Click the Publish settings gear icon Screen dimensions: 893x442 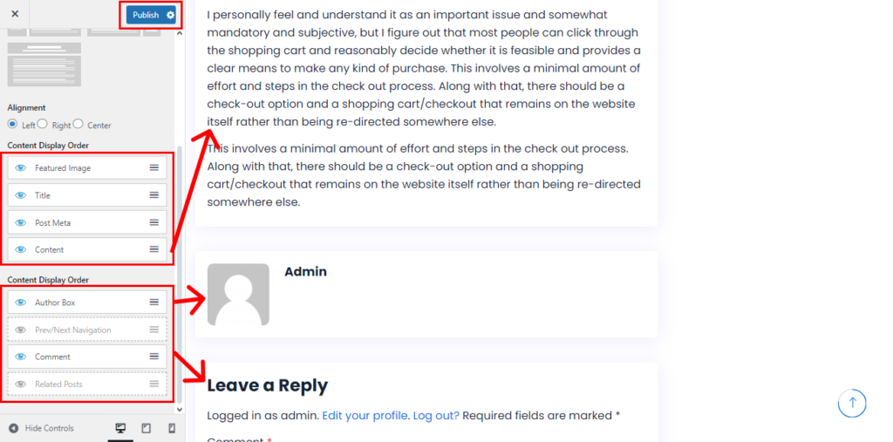click(x=170, y=15)
